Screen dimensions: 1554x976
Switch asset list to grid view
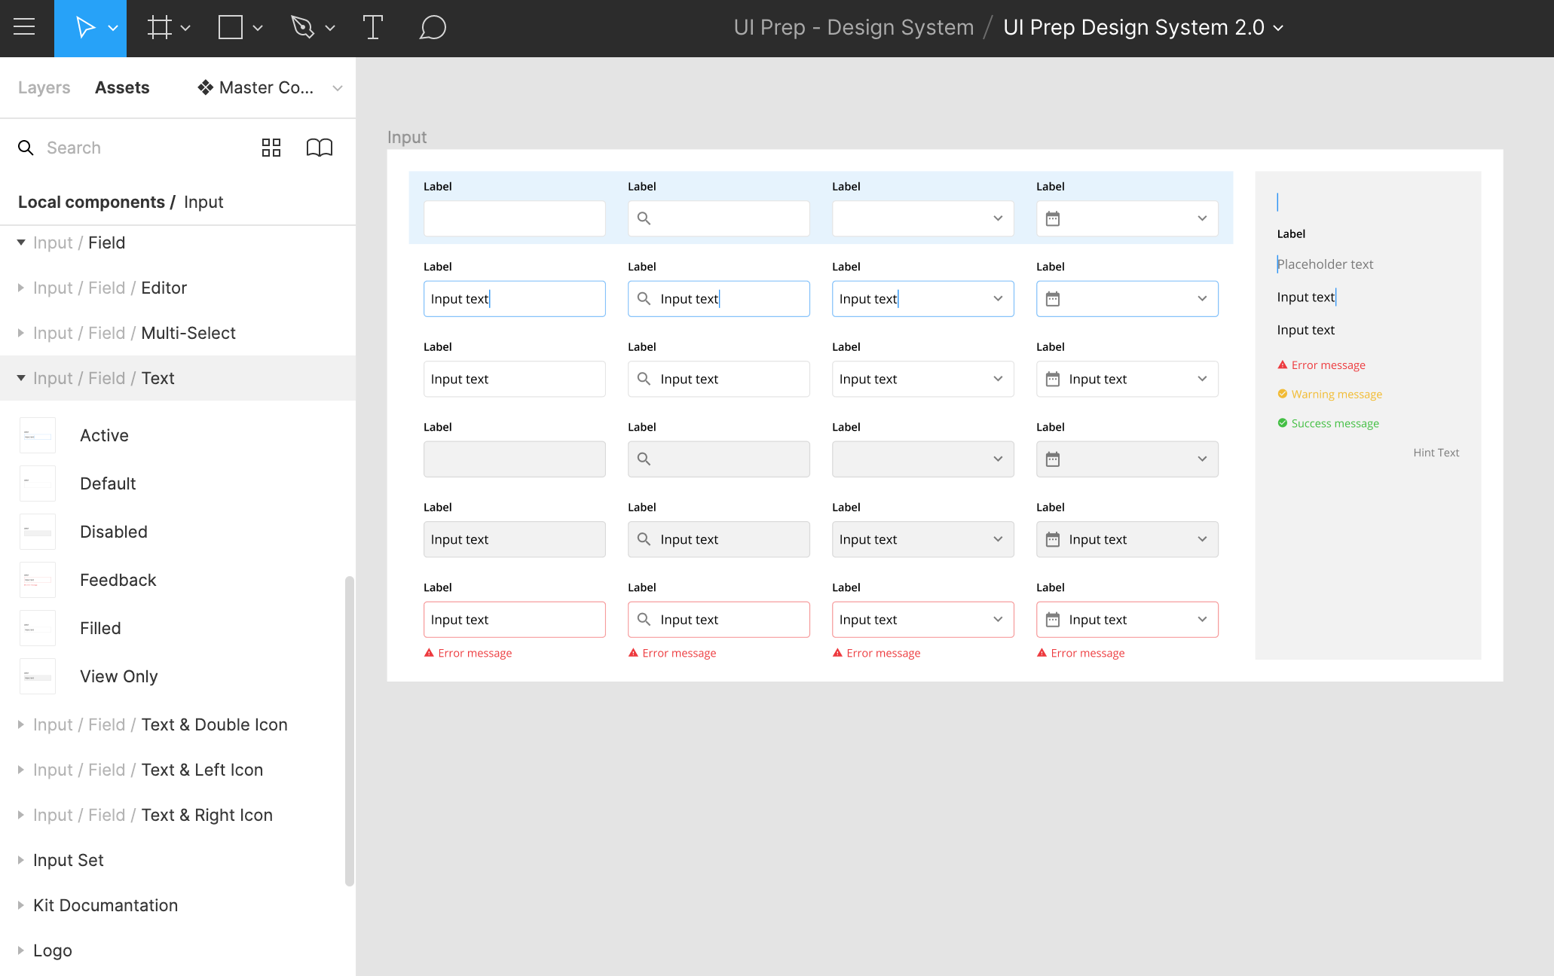[x=271, y=147]
